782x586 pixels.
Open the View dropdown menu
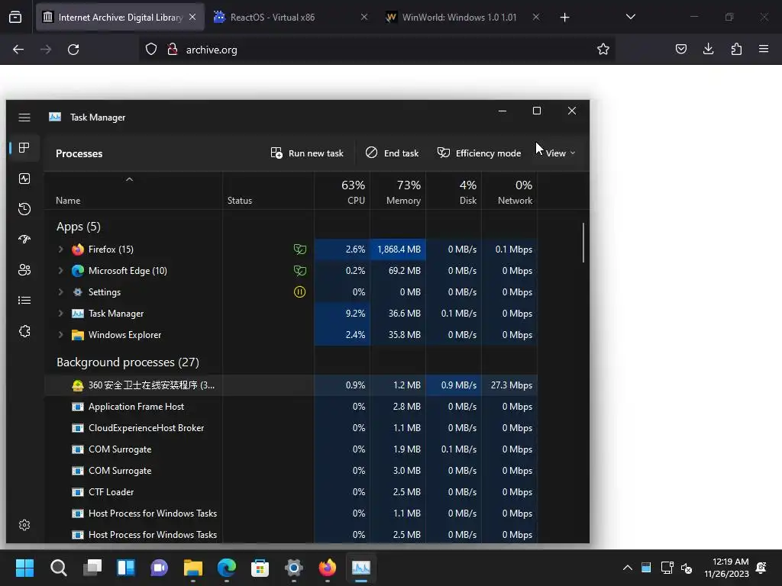coord(560,153)
